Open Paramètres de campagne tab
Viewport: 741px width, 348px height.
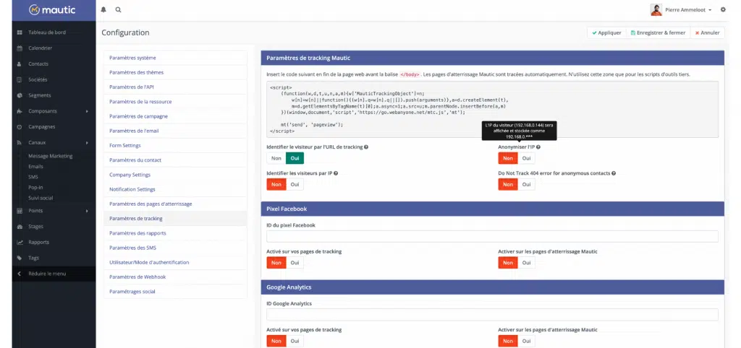click(x=175, y=116)
